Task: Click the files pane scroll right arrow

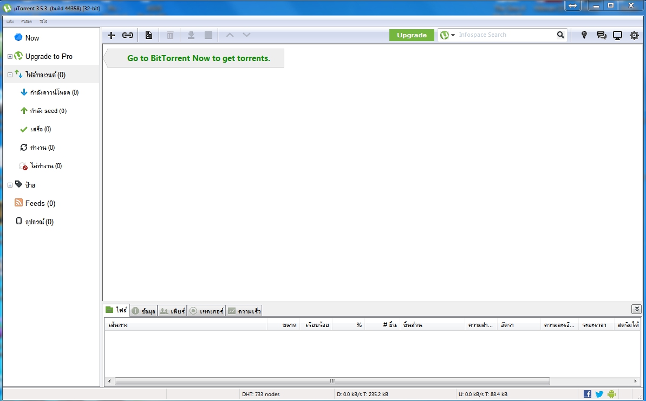Action: tap(635, 381)
